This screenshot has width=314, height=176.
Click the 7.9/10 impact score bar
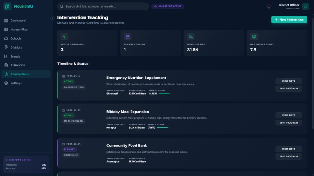pyautogui.click(x=163, y=128)
